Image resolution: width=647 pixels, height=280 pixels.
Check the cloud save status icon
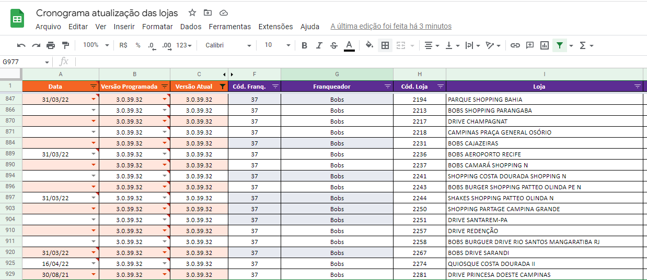pos(224,13)
